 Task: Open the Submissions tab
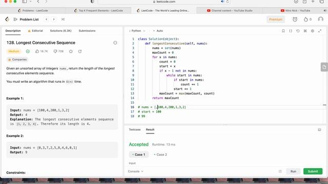point(87,31)
